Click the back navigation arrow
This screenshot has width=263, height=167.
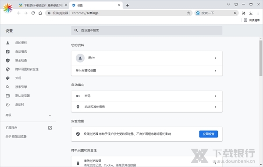pyautogui.click(x=19, y=13)
